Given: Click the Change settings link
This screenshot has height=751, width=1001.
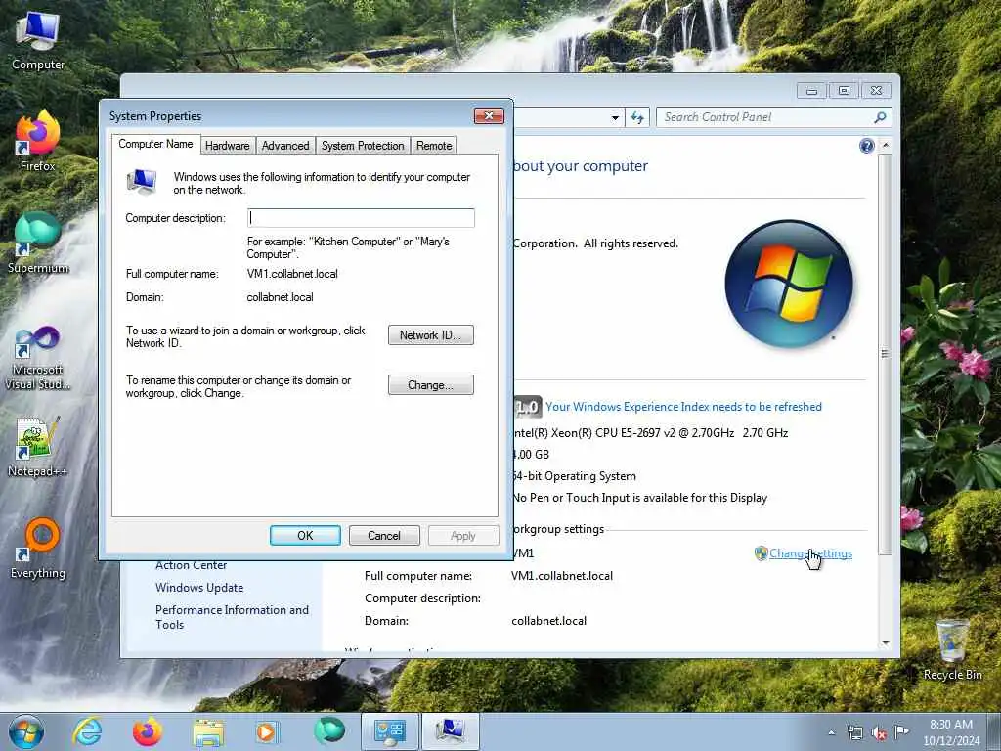Looking at the screenshot, I should 810,553.
